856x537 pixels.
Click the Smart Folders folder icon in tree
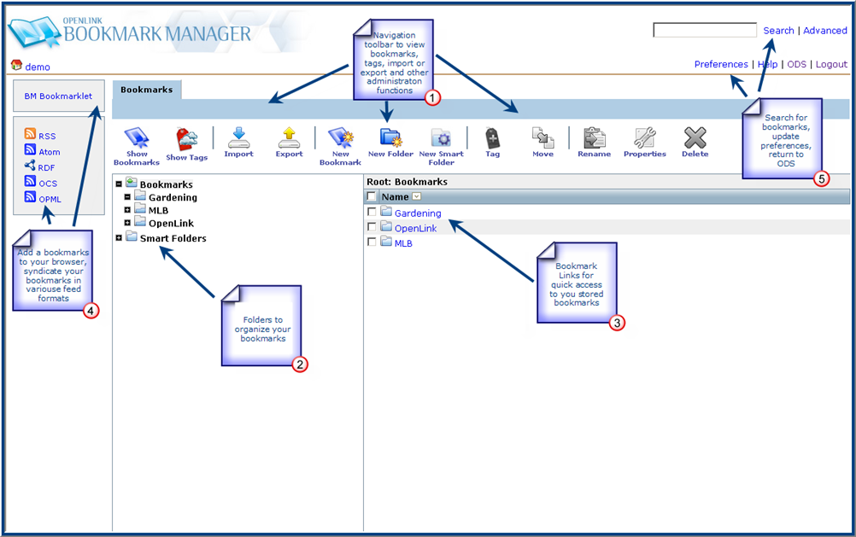[131, 236]
